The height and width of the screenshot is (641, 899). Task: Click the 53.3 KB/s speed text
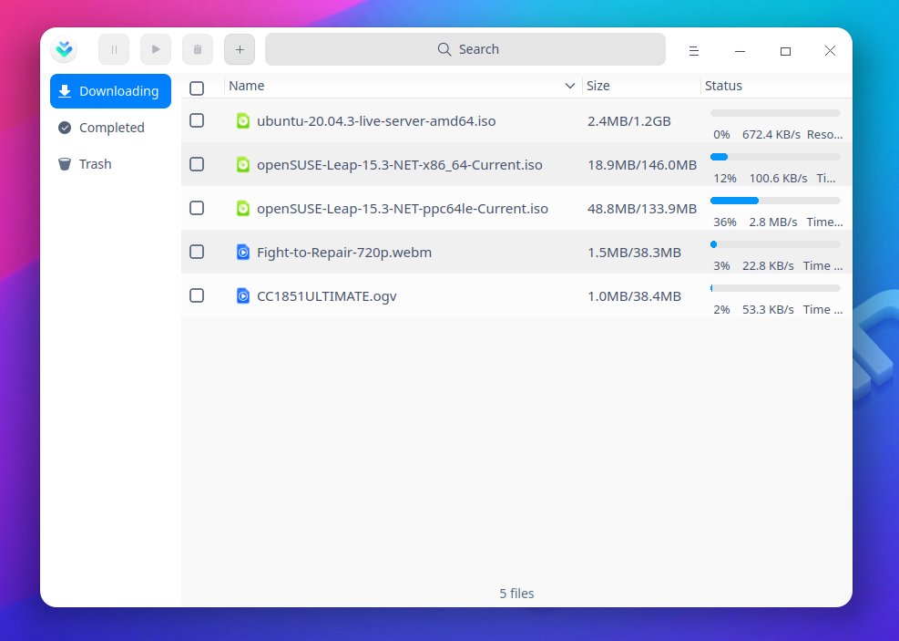pos(768,309)
